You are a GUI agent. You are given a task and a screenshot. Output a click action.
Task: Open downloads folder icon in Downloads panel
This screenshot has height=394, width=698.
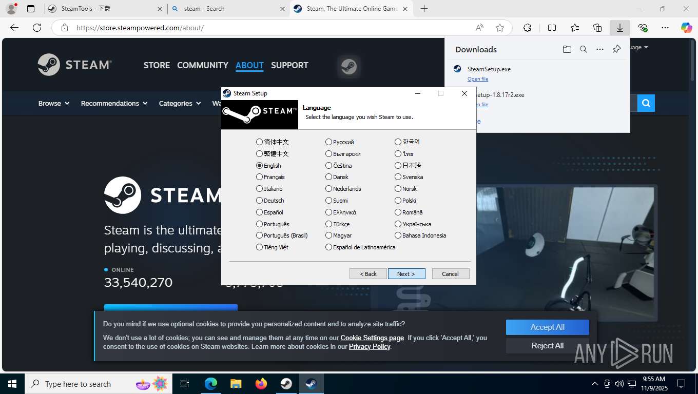pos(567,49)
